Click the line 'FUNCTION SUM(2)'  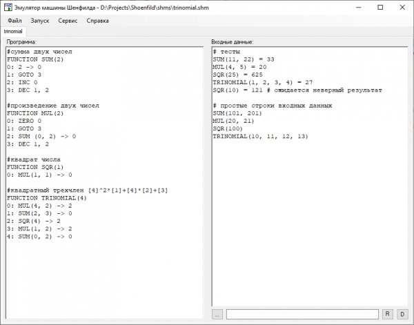coord(35,59)
